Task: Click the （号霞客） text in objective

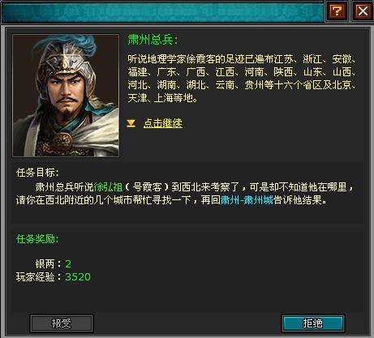Action: click(147, 187)
